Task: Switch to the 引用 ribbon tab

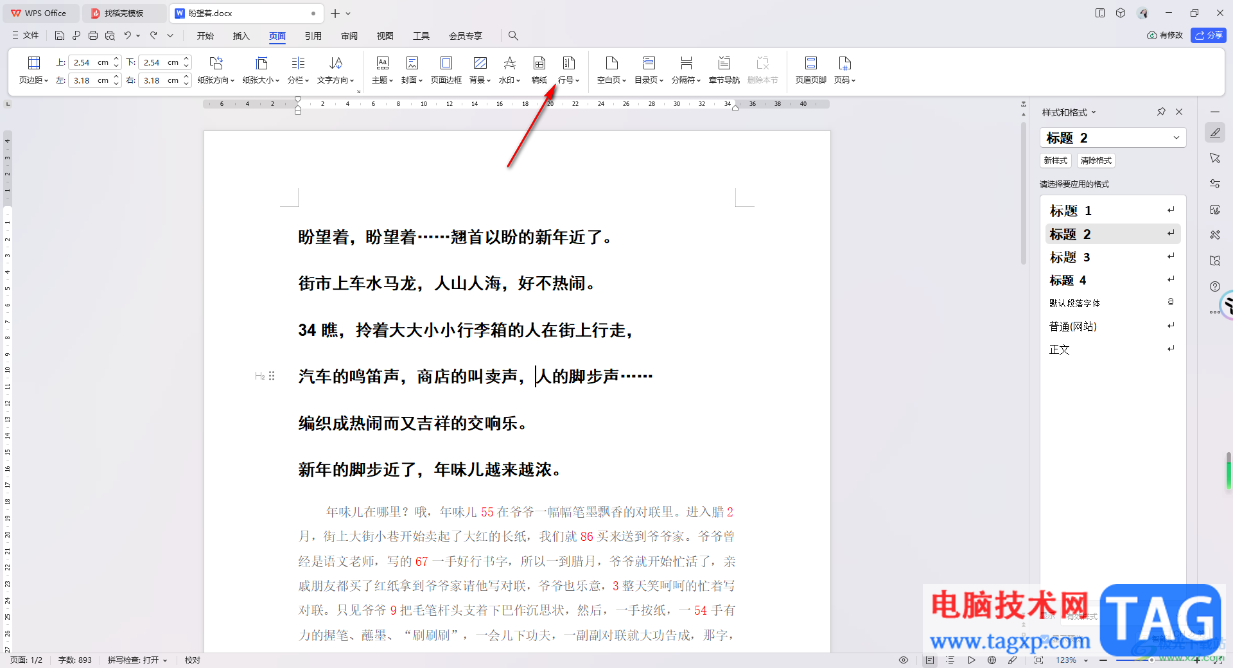Action: 313,36
